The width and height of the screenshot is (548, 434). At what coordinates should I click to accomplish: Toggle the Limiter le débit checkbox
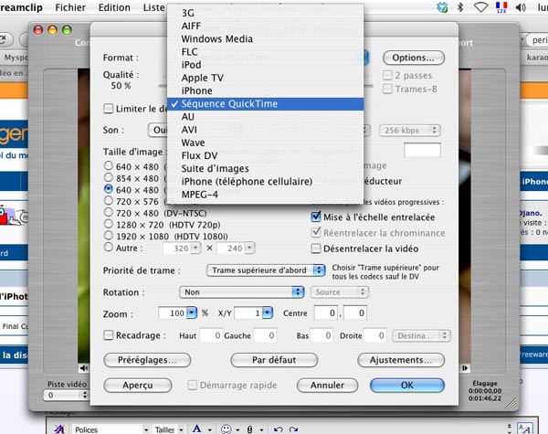click(x=109, y=109)
